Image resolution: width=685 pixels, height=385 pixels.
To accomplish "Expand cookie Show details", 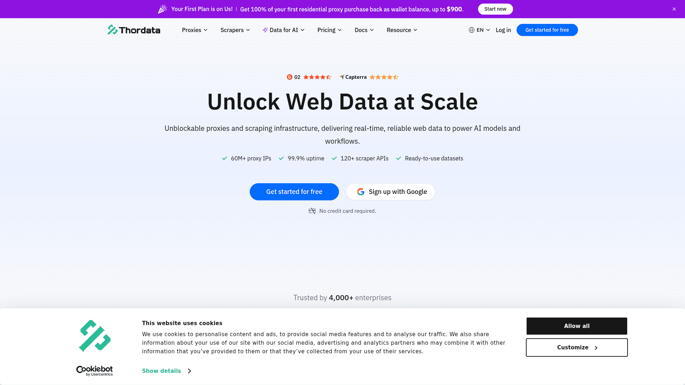I will (166, 371).
